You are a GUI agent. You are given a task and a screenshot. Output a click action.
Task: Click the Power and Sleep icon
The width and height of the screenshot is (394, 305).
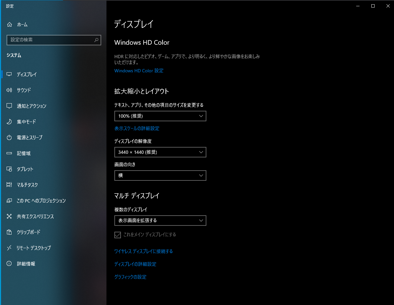pyautogui.click(x=10, y=137)
